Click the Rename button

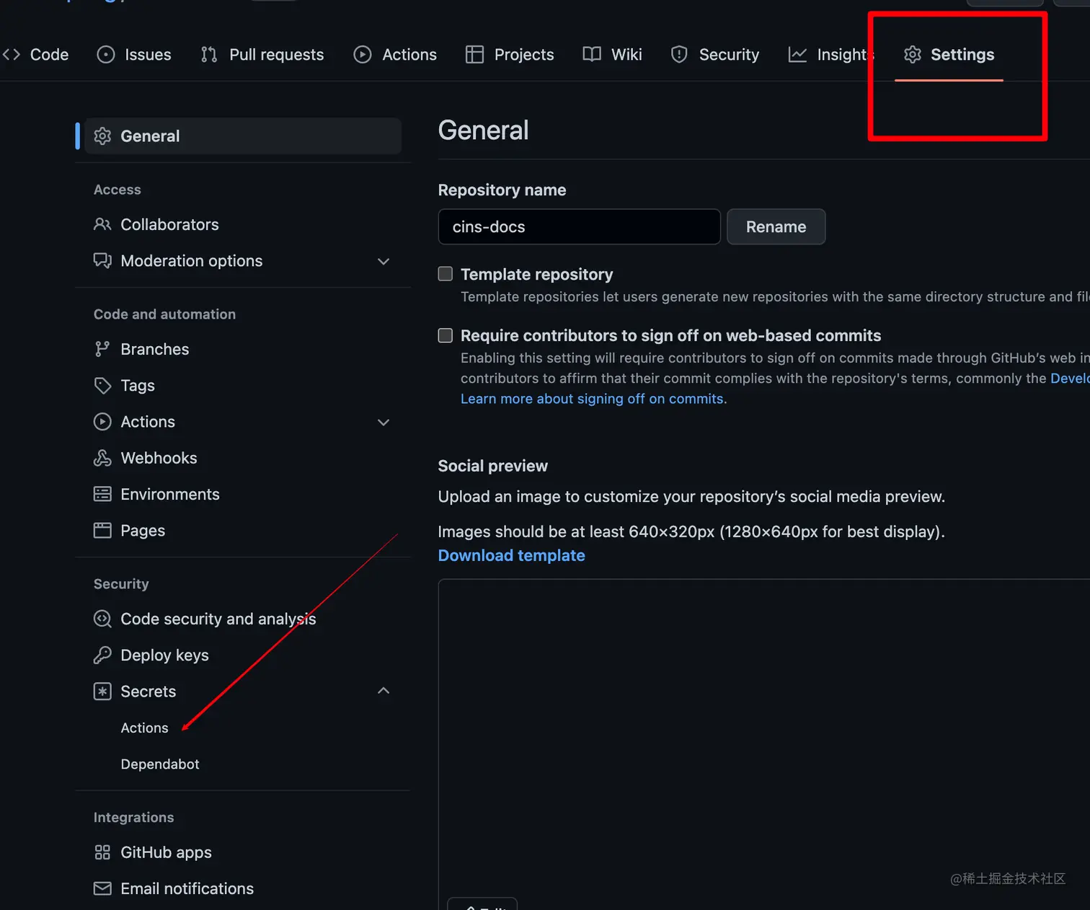(x=776, y=226)
